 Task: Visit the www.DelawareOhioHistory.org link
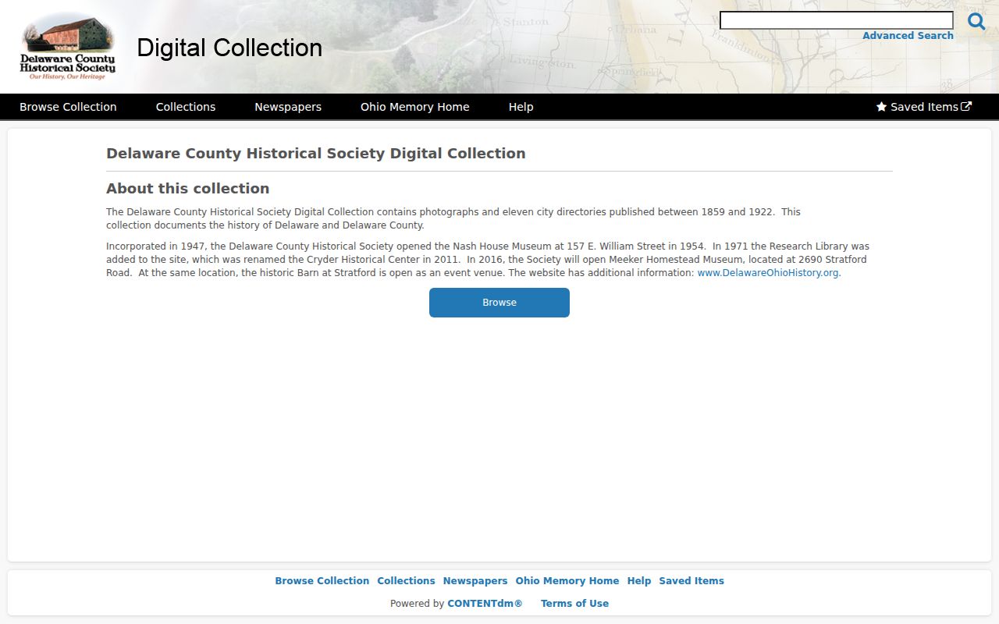pos(769,273)
